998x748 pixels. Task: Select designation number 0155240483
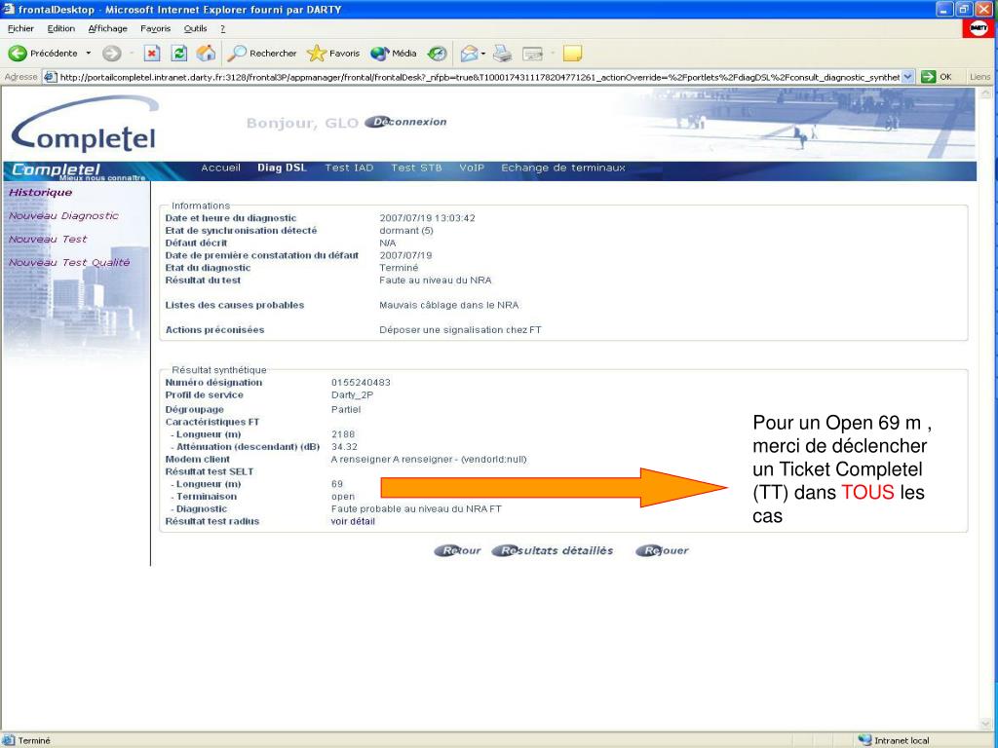tap(361, 383)
